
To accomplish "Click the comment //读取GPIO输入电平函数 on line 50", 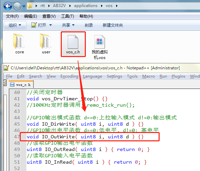I will tap(60, 156).
